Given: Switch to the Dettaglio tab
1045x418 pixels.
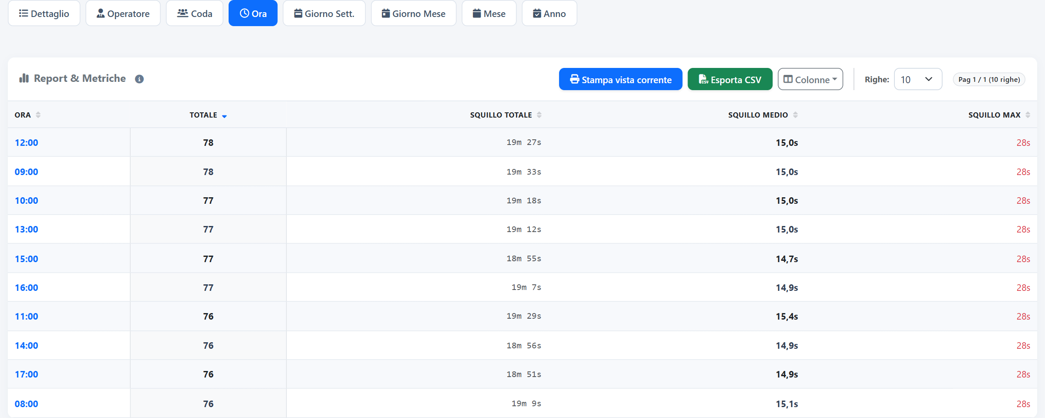Looking at the screenshot, I should (44, 13).
